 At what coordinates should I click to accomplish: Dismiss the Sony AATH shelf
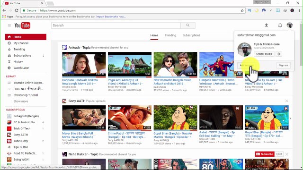(286, 101)
